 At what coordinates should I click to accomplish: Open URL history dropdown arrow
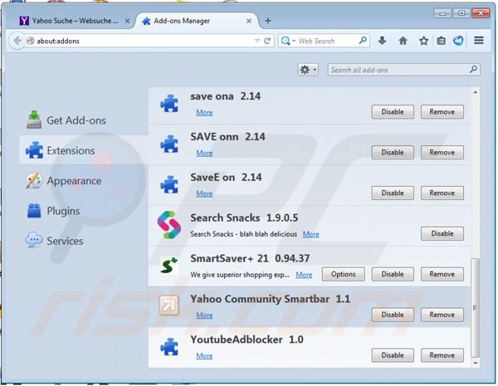coord(257,41)
